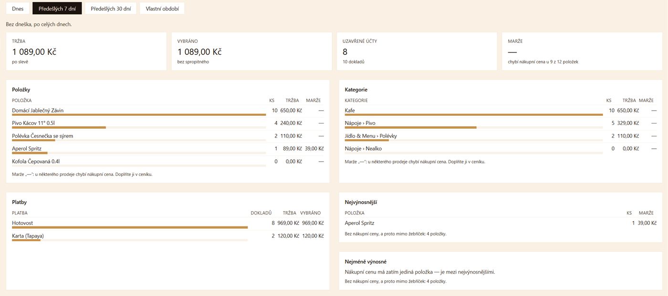Click the Karta (Tapaya) payment row label
The height and width of the screenshot is (296, 668).
point(28,236)
